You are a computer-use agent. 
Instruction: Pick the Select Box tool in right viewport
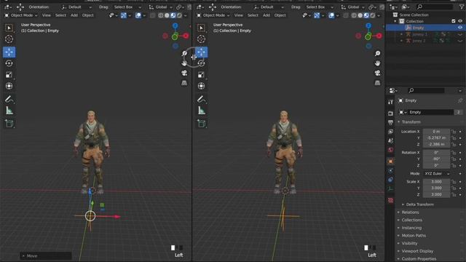point(201,28)
